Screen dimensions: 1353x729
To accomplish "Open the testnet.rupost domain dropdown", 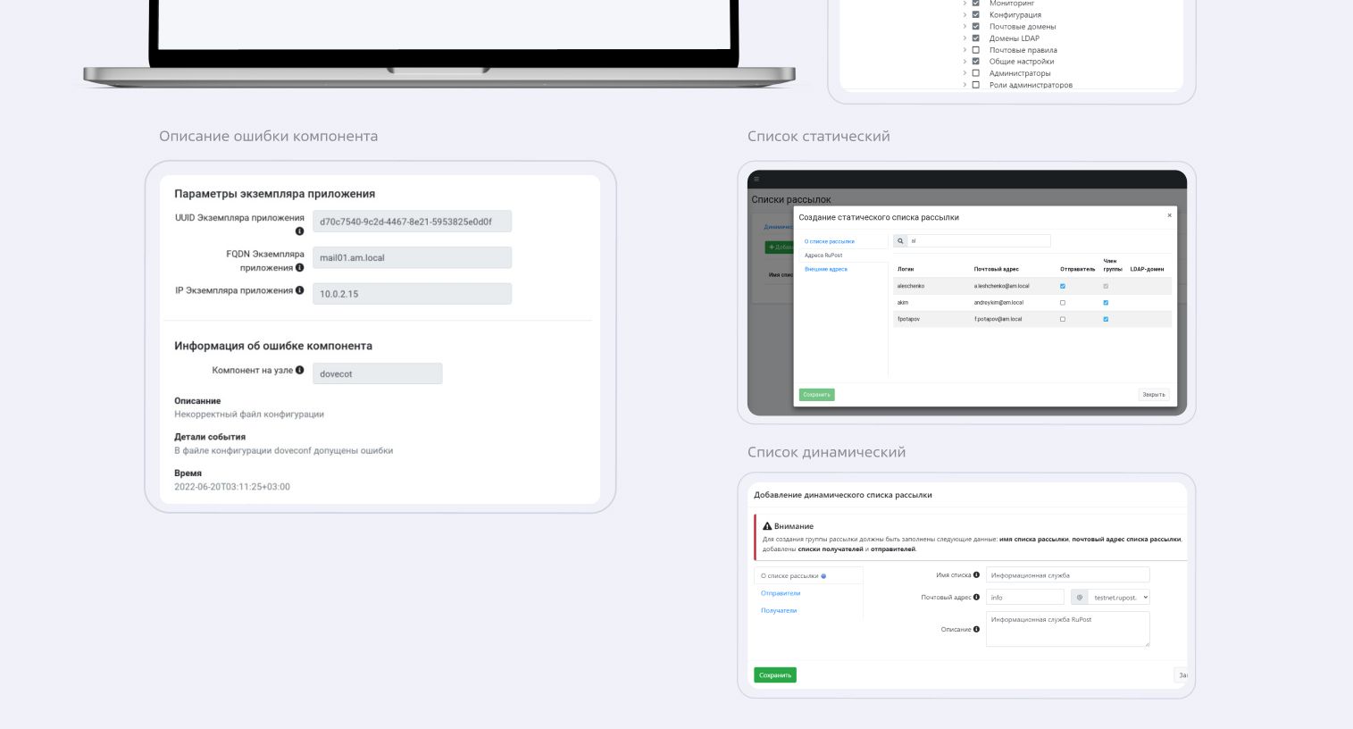I will [1120, 598].
